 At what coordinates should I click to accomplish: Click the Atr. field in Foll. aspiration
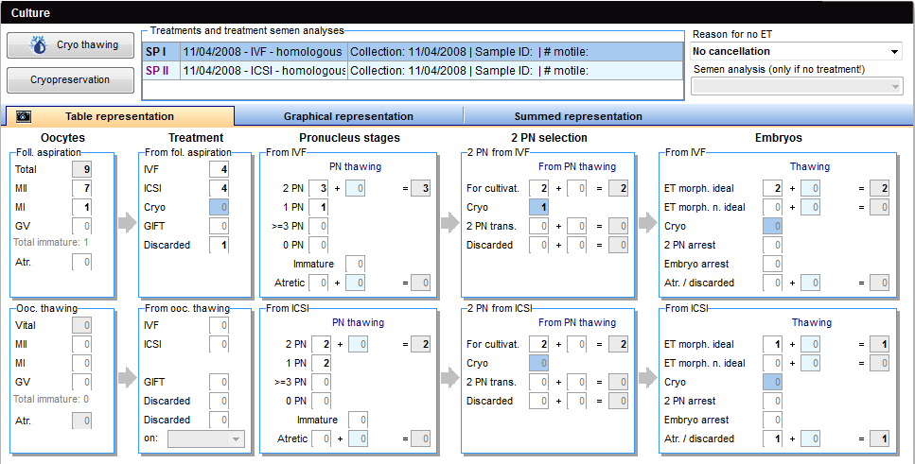(x=81, y=262)
